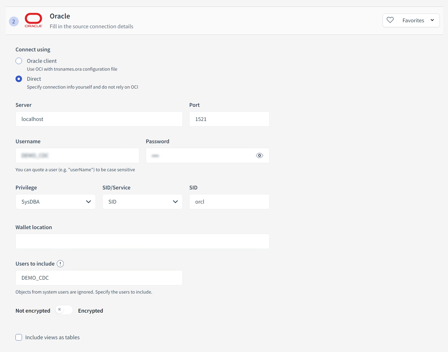Click into the Password field

coord(200,155)
